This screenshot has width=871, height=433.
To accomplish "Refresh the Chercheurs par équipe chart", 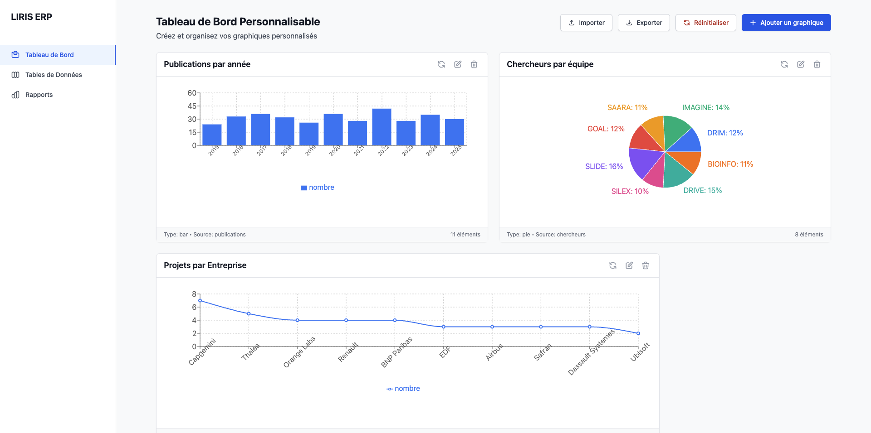I will click(784, 64).
